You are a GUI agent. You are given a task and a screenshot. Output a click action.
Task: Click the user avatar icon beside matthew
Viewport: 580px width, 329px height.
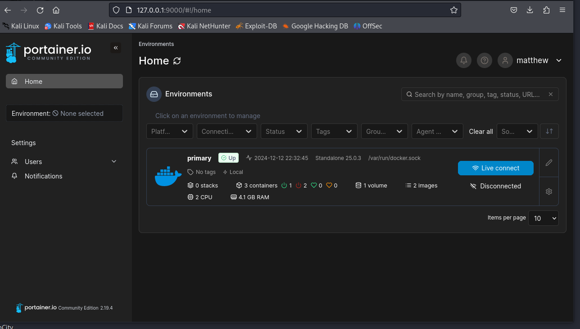pyautogui.click(x=505, y=60)
